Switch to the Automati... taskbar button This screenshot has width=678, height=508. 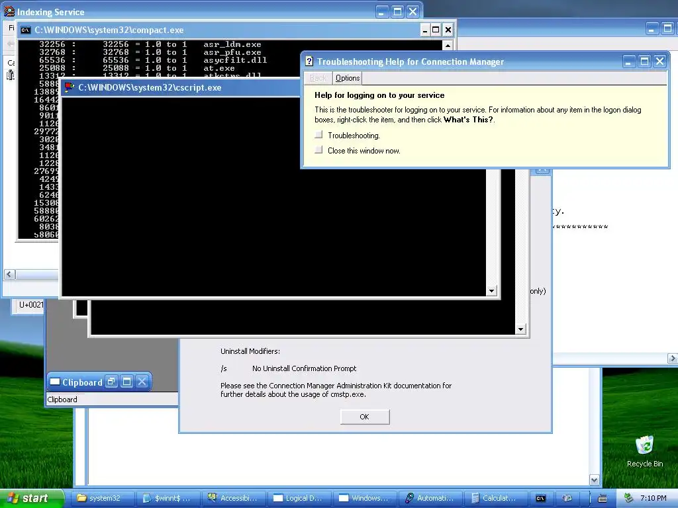430,498
